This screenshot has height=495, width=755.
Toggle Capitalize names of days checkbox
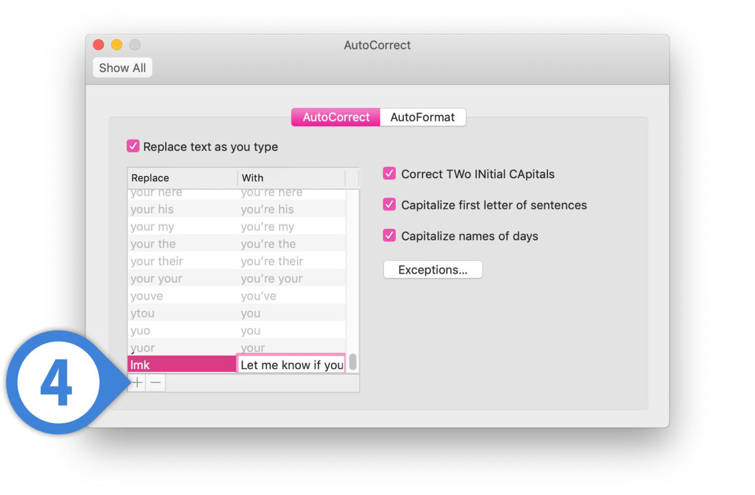pyautogui.click(x=389, y=235)
